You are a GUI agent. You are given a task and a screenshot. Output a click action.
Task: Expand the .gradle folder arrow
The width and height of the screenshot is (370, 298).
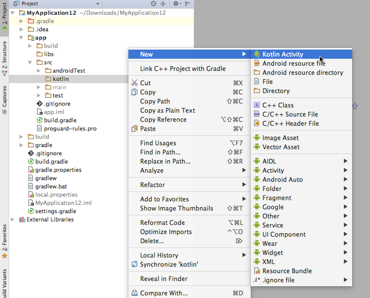coord(21,21)
